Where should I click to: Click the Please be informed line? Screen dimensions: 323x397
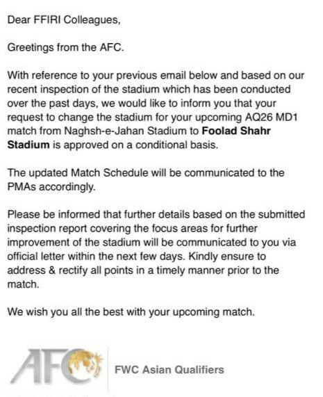pyautogui.click(x=156, y=214)
